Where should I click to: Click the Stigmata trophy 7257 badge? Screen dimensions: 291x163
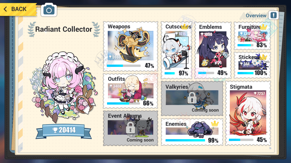[x=259, y=94]
